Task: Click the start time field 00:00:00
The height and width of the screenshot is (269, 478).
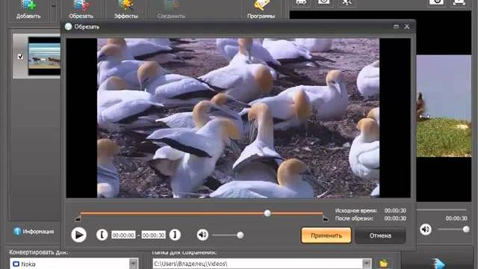Action: (123, 235)
